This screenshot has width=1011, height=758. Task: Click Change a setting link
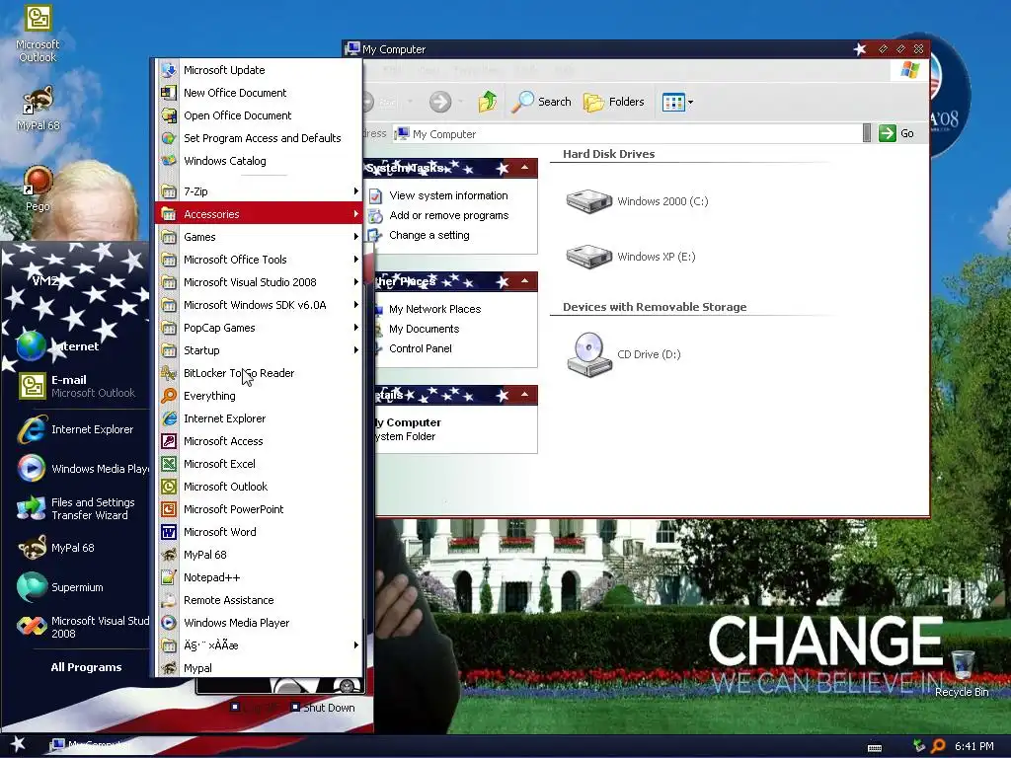tap(428, 235)
